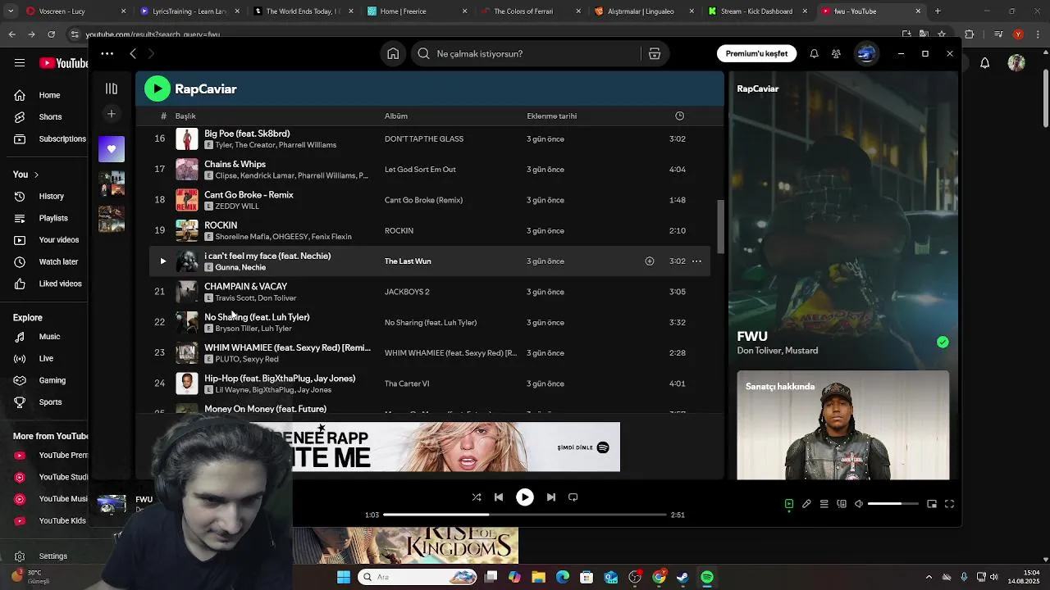Expand the YouTube You section chevron
Image resolution: width=1050 pixels, height=590 pixels.
[36, 175]
